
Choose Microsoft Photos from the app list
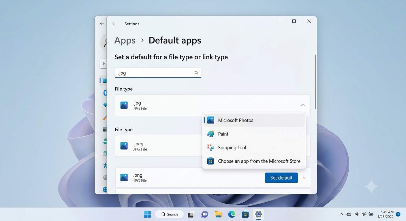pos(254,120)
